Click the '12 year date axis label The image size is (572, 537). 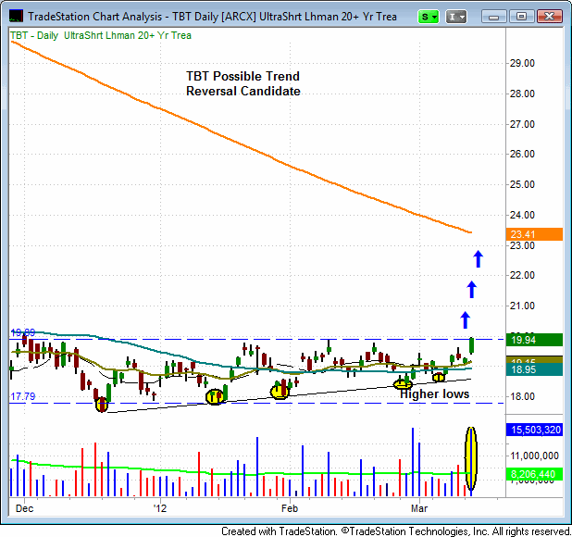point(159,508)
